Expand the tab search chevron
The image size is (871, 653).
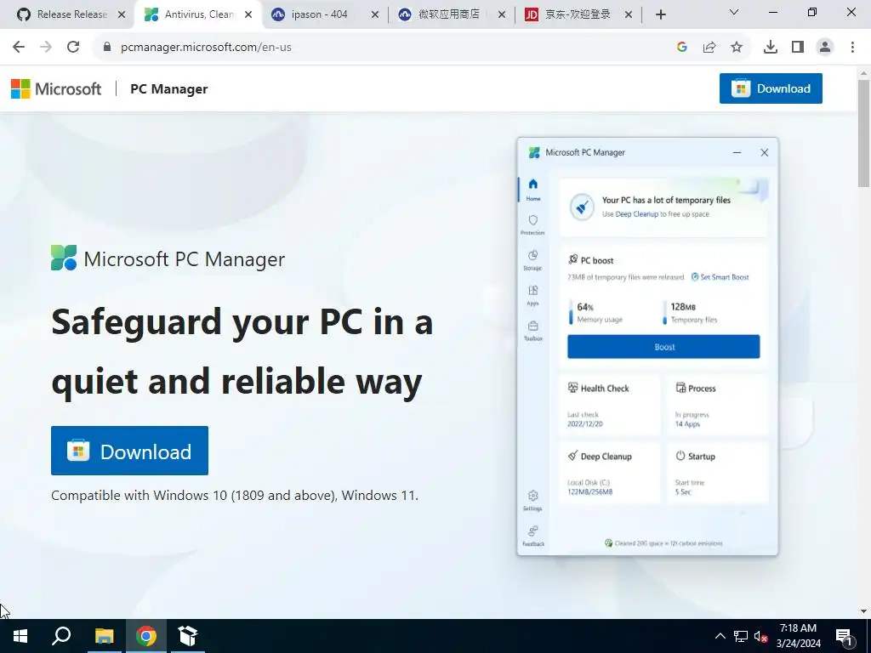click(734, 12)
